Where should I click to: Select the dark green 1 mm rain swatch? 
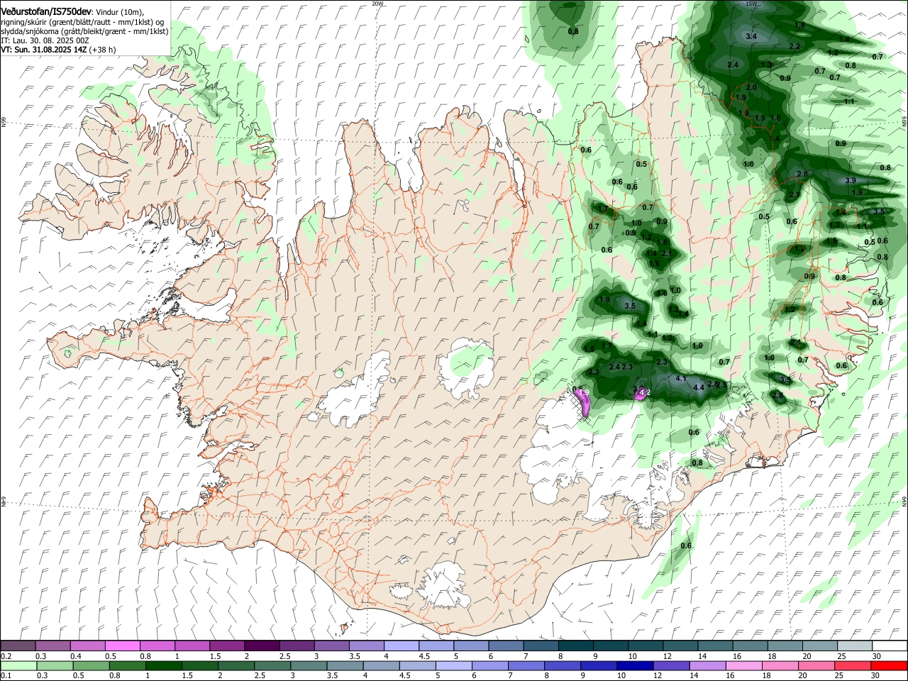coord(163,666)
